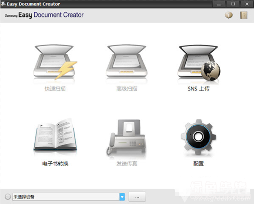Click the 配置 label text
Viewport: 254px width, 204px height.
click(198, 164)
